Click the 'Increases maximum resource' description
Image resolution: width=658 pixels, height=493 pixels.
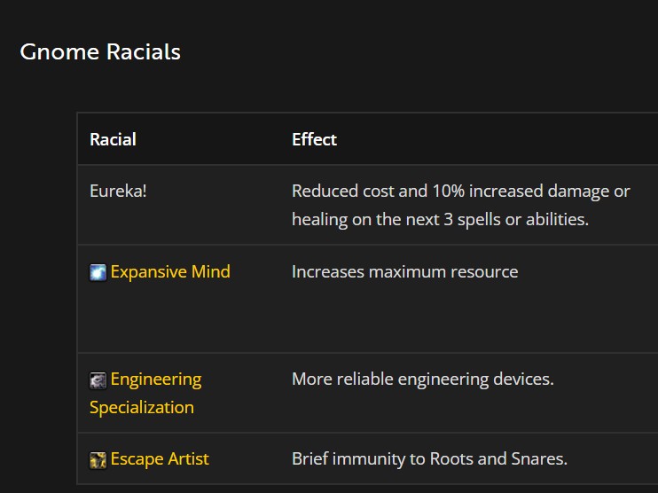pos(405,272)
